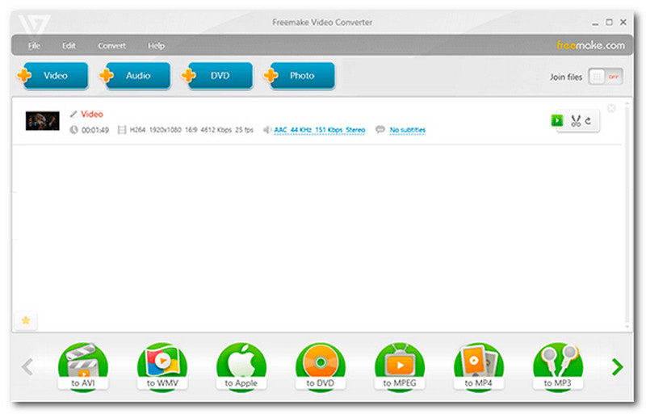This screenshot has width=646, height=414.
Task: Open the No subtitles selector
Action: coord(408,130)
